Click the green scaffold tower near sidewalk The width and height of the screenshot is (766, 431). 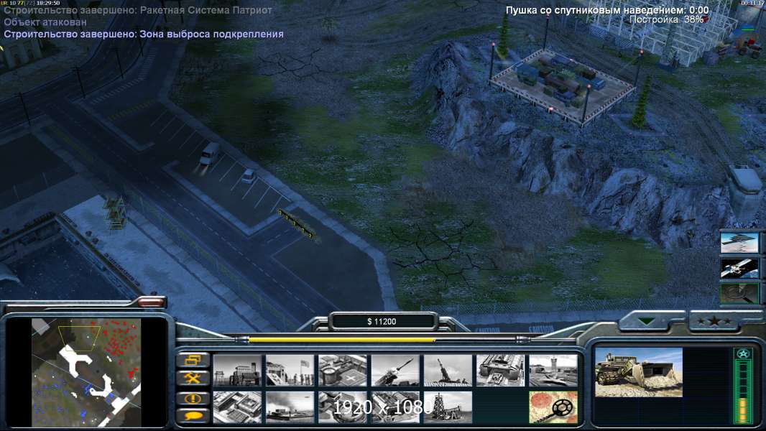(116, 213)
